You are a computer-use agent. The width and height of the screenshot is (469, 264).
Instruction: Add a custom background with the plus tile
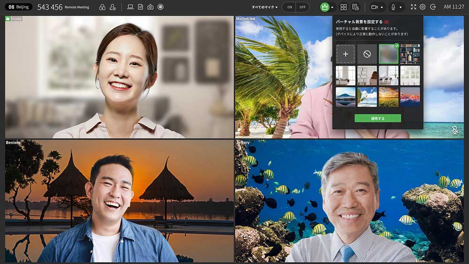point(346,54)
